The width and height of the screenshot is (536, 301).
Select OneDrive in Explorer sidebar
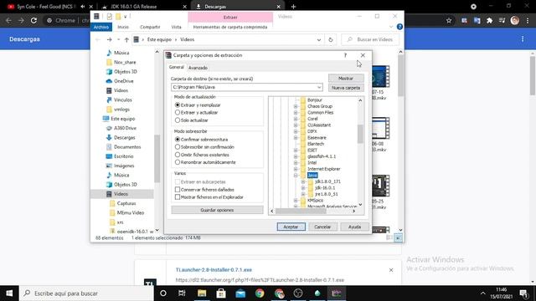coord(123,81)
